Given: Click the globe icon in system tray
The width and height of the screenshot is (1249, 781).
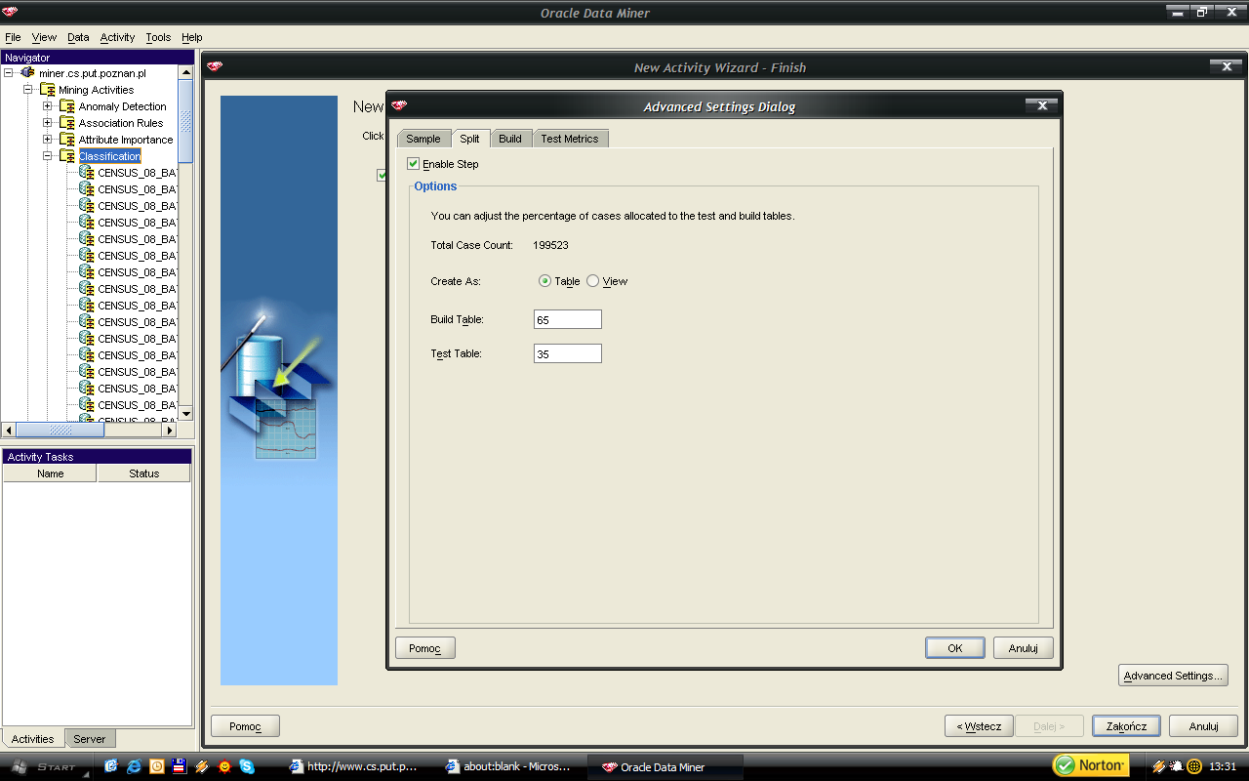Looking at the screenshot, I should [1194, 766].
